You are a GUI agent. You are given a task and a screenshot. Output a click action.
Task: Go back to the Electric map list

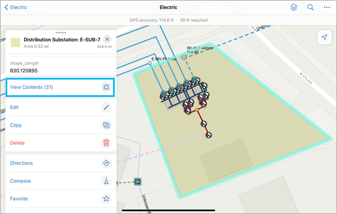(16, 7)
